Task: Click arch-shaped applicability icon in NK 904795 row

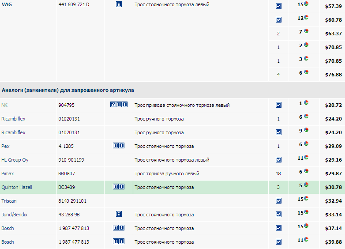Action: tap(119, 104)
